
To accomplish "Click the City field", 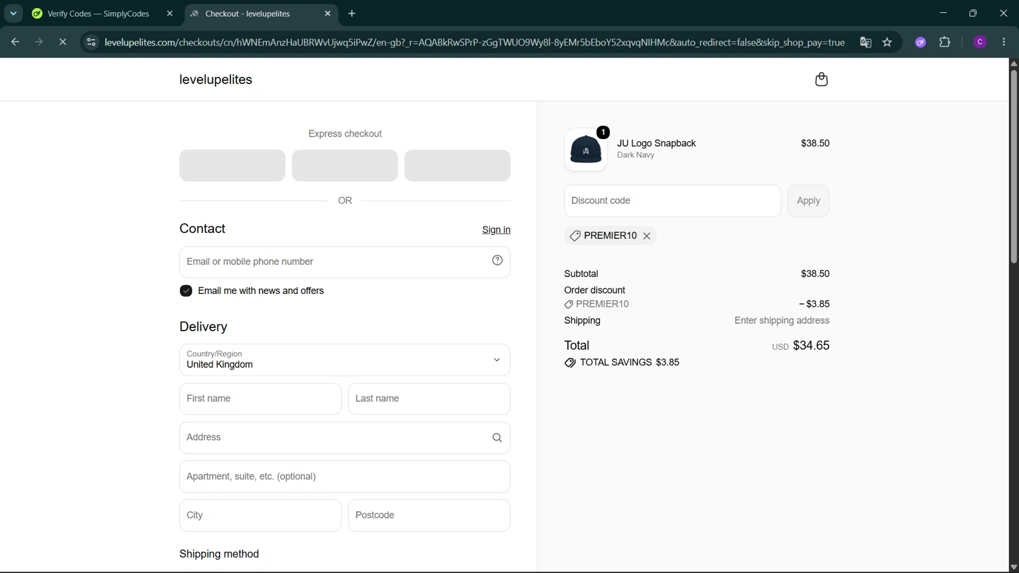I will pyautogui.click(x=260, y=515).
